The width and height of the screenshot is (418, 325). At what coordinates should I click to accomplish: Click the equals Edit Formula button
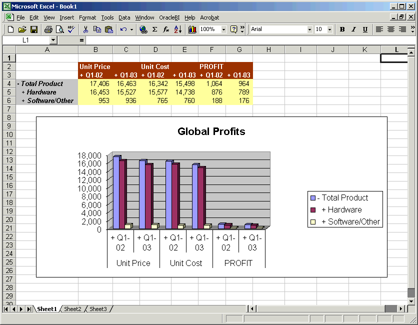click(x=81, y=40)
